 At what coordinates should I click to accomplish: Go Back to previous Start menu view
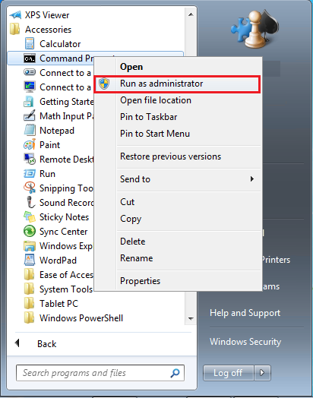[x=36, y=343]
